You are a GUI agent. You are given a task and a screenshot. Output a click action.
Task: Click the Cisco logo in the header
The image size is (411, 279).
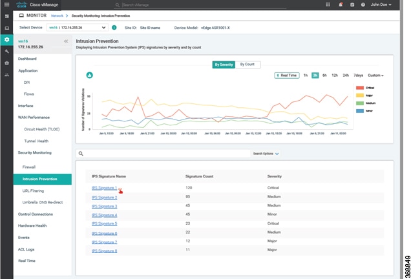(x=21, y=5)
